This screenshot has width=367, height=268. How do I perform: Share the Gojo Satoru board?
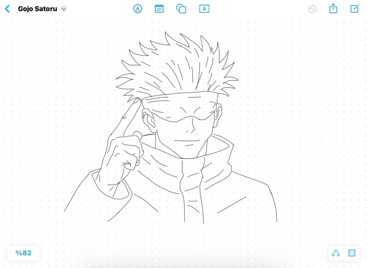333,8
